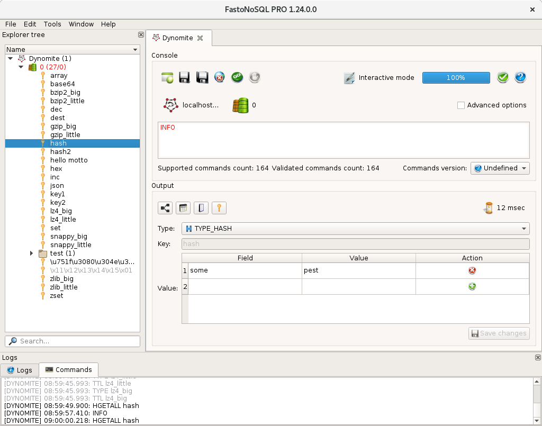Open the Window menu
The width and height of the screenshot is (542, 426).
click(x=81, y=24)
